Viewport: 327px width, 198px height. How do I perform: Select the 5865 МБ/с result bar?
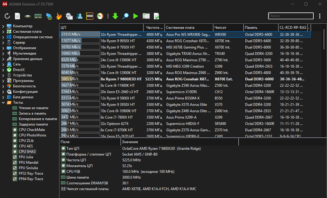(80, 79)
